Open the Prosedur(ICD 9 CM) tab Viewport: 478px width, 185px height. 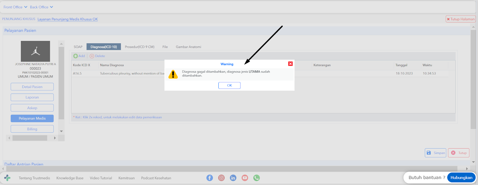point(140,47)
